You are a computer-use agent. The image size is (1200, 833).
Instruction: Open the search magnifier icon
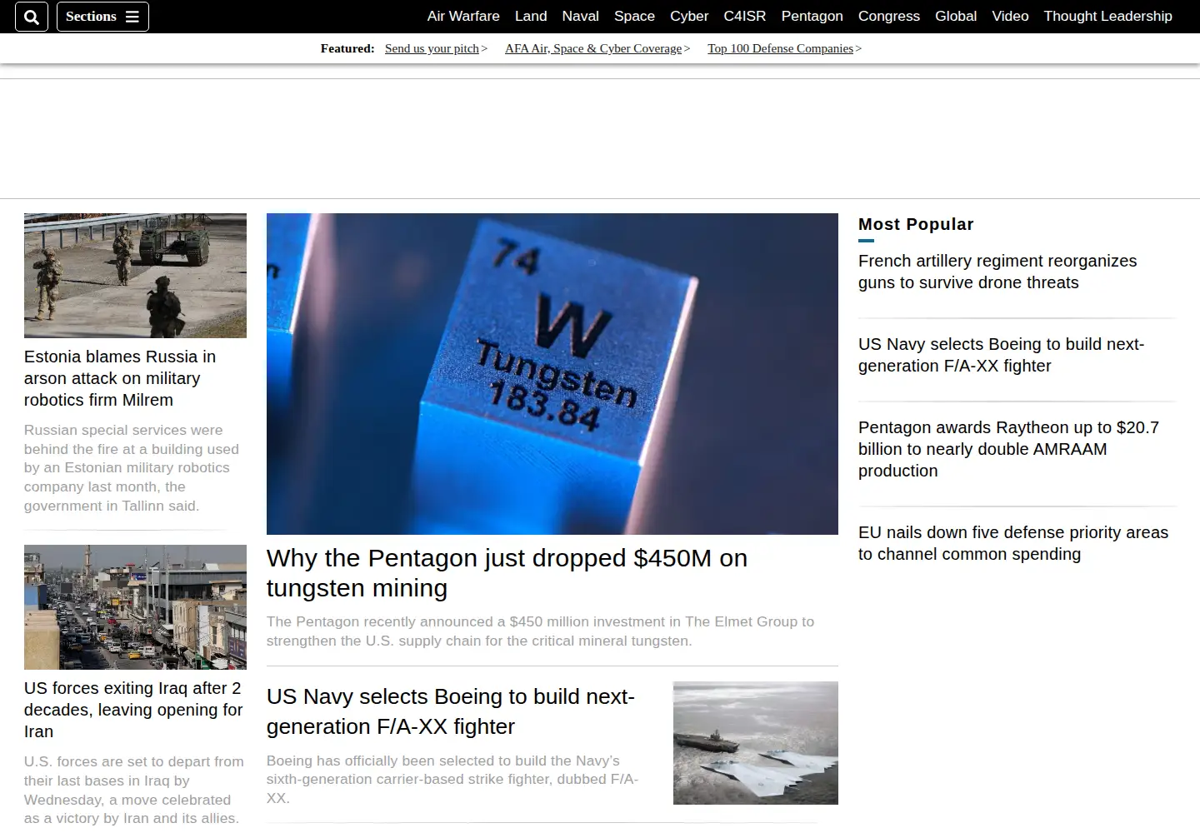click(x=32, y=17)
